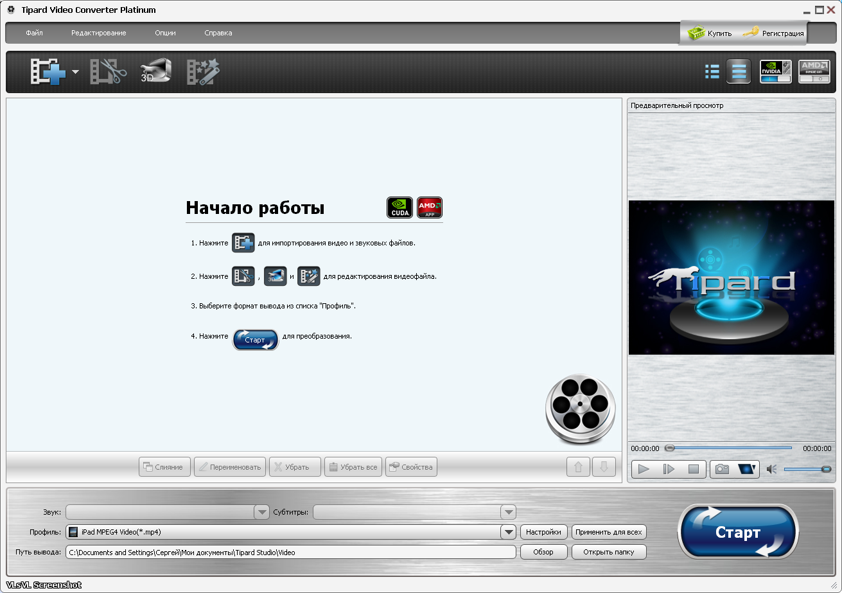The image size is (842, 593).
Task: Open the video Effect edit tool
Action: (x=203, y=72)
